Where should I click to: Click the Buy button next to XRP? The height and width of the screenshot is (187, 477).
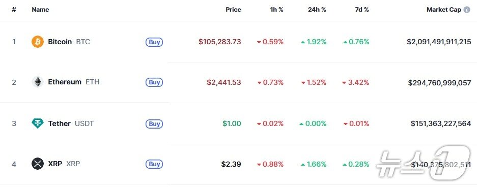tap(154, 164)
